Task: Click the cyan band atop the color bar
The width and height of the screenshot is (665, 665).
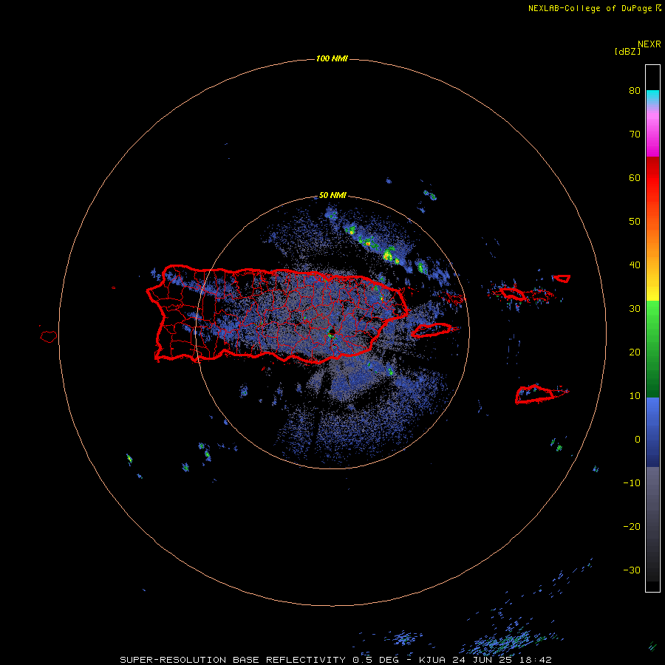Action: click(x=652, y=97)
